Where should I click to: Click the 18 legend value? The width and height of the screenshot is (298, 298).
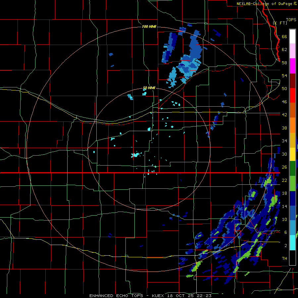[284, 193]
